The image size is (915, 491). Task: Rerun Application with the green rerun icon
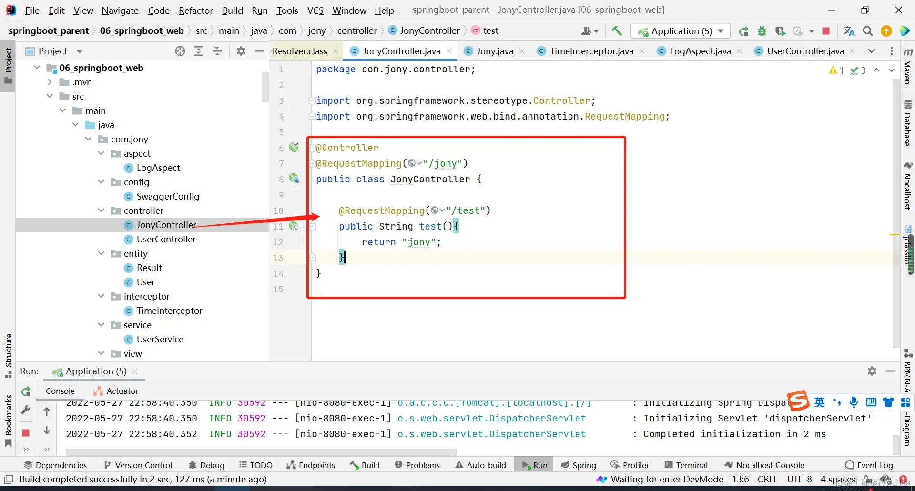pyautogui.click(x=743, y=31)
